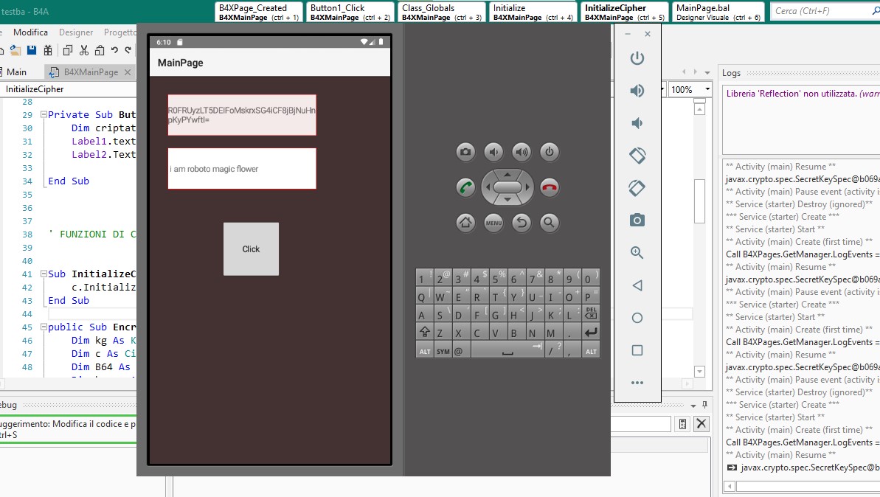Viewport: 880px width, 497px height.
Task: Activate emulator zoom magnifier
Action: pyautogui.click(x=637, y=252)
